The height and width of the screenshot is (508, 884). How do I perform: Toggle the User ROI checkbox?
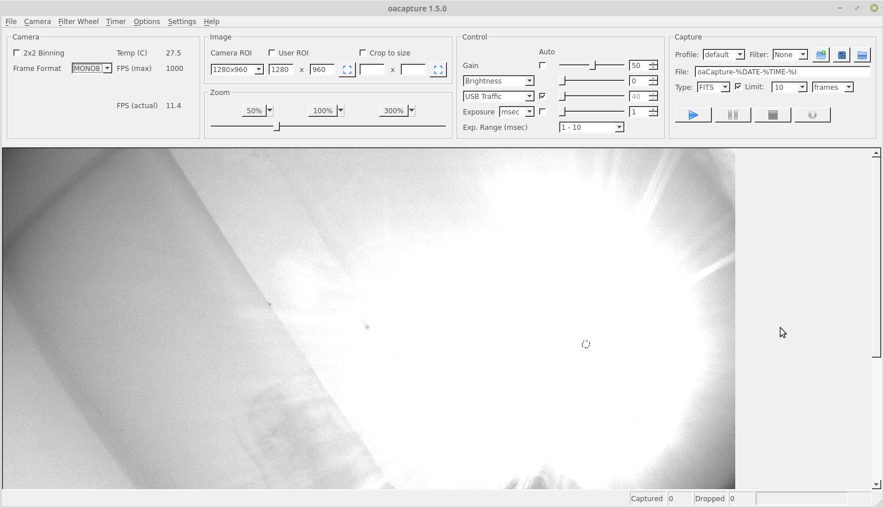tap(272, 53)
